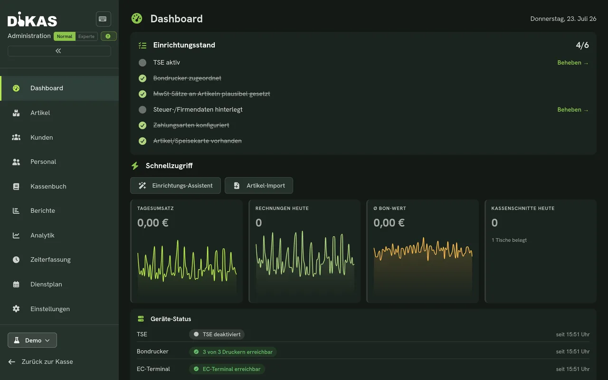608x380 pixels.
Task: Click the Dashboard header gauge icon
Action: [x=137, y=19]
